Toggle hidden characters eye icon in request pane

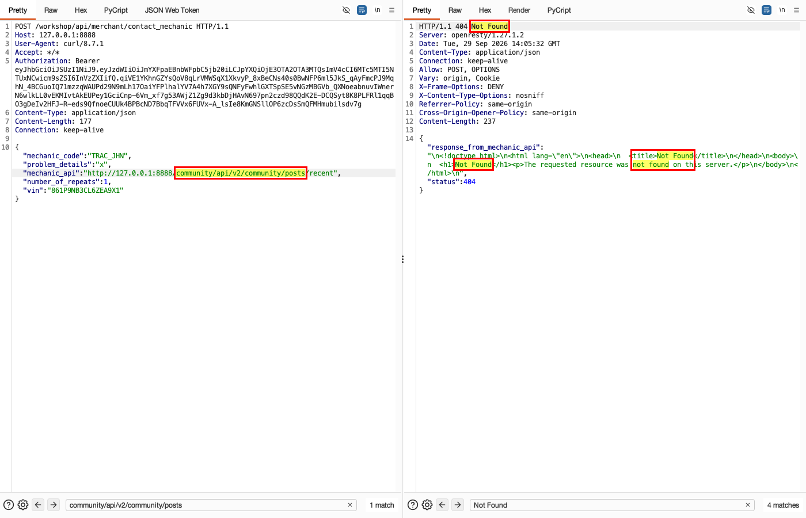click(x=346, y=10)
